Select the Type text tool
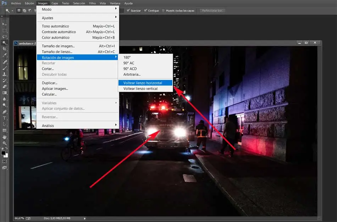This screenshot has height=222, width=337. (5, 118)
